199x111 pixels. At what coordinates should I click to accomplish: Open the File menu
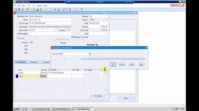[15, 6]
